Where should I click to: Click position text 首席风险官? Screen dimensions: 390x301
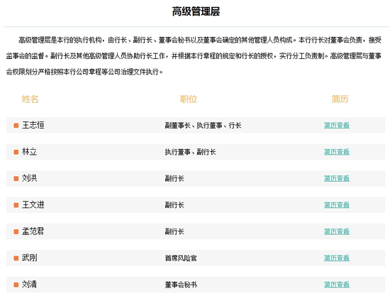click(181, 258)
